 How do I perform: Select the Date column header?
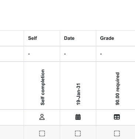tap(69, 38)
